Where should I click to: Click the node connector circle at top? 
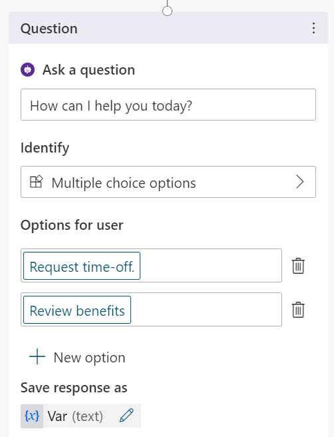[167, 11]
